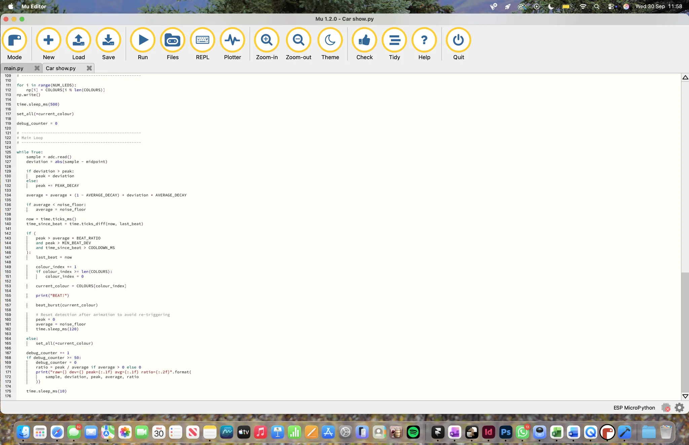Open the Apple menu
The height and width of the screenshot is (445, 689).
(x=10, y=6)
